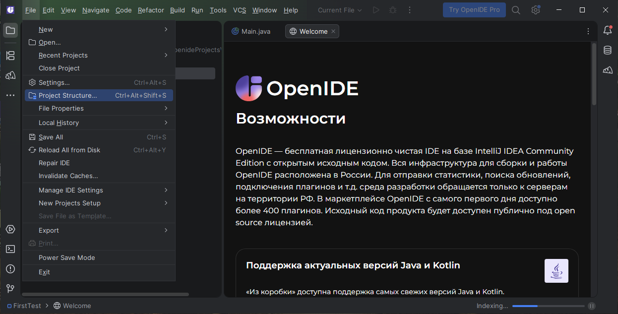The width and height of the screenshot is (618, 314).
Task: Open the Edit menu
Action: (49, 10)
